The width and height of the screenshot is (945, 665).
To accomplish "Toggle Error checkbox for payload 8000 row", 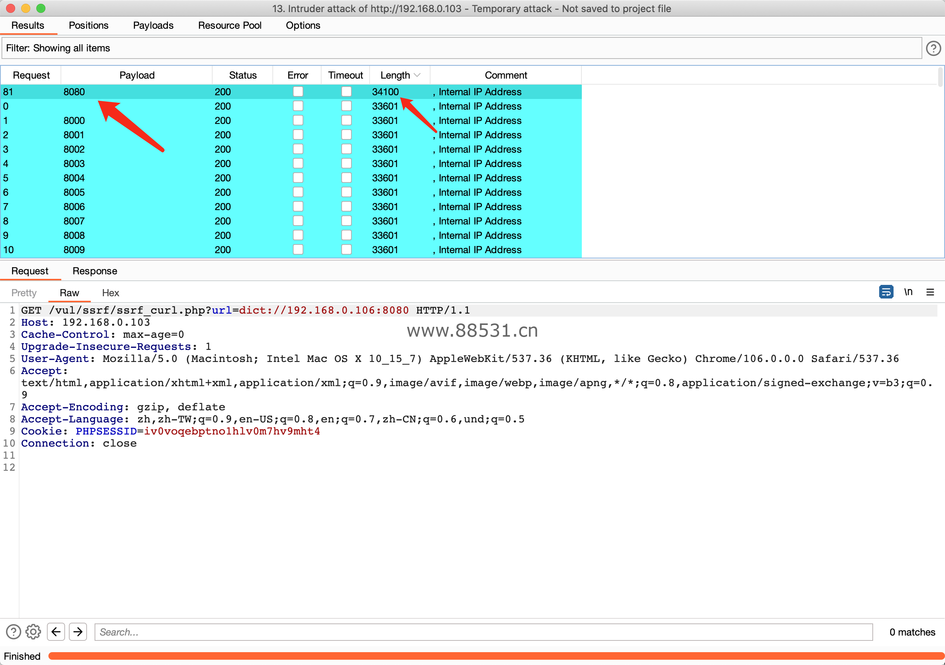I will pyautogui.click(x=298, y=121).
